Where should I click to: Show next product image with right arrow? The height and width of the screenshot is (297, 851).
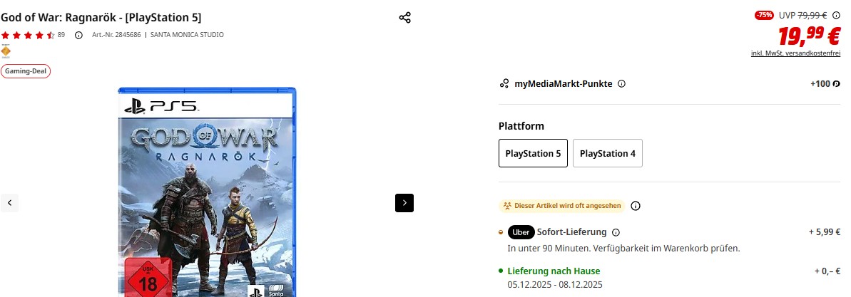pyautogui.click(x=404, y=203)
